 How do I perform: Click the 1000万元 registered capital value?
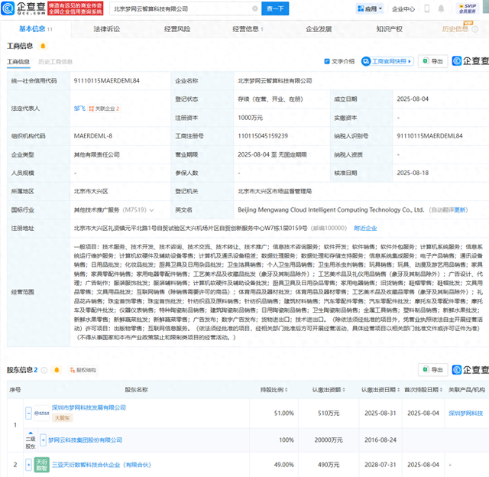pos(250,118)
